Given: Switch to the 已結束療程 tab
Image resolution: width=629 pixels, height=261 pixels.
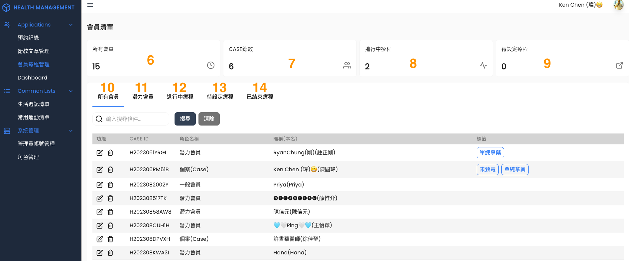Looking at the screenshot, I should (260, 97).
